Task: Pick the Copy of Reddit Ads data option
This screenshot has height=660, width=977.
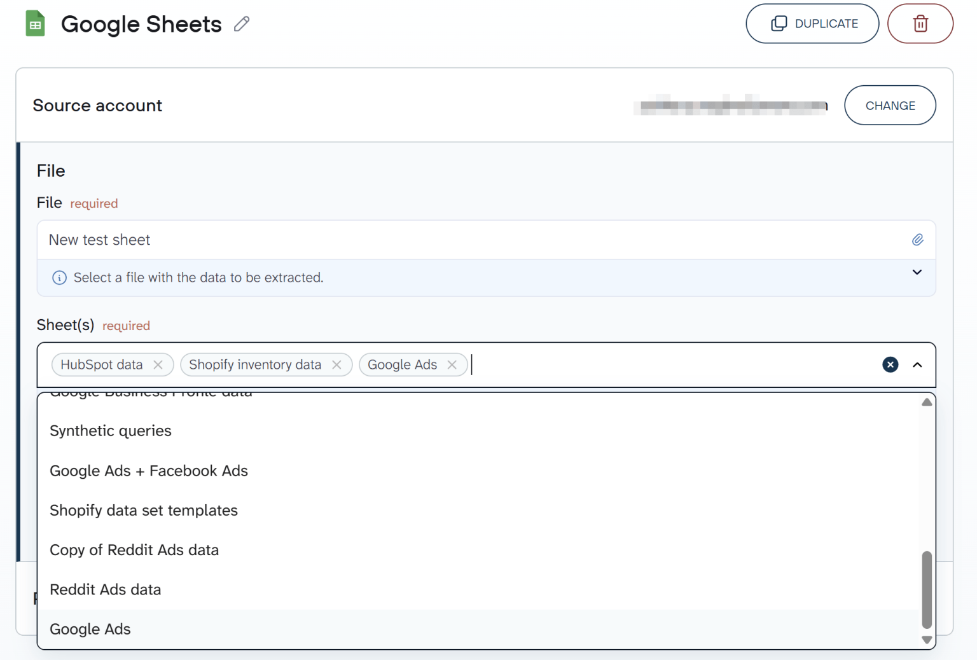Action: [x=478, y=550]
